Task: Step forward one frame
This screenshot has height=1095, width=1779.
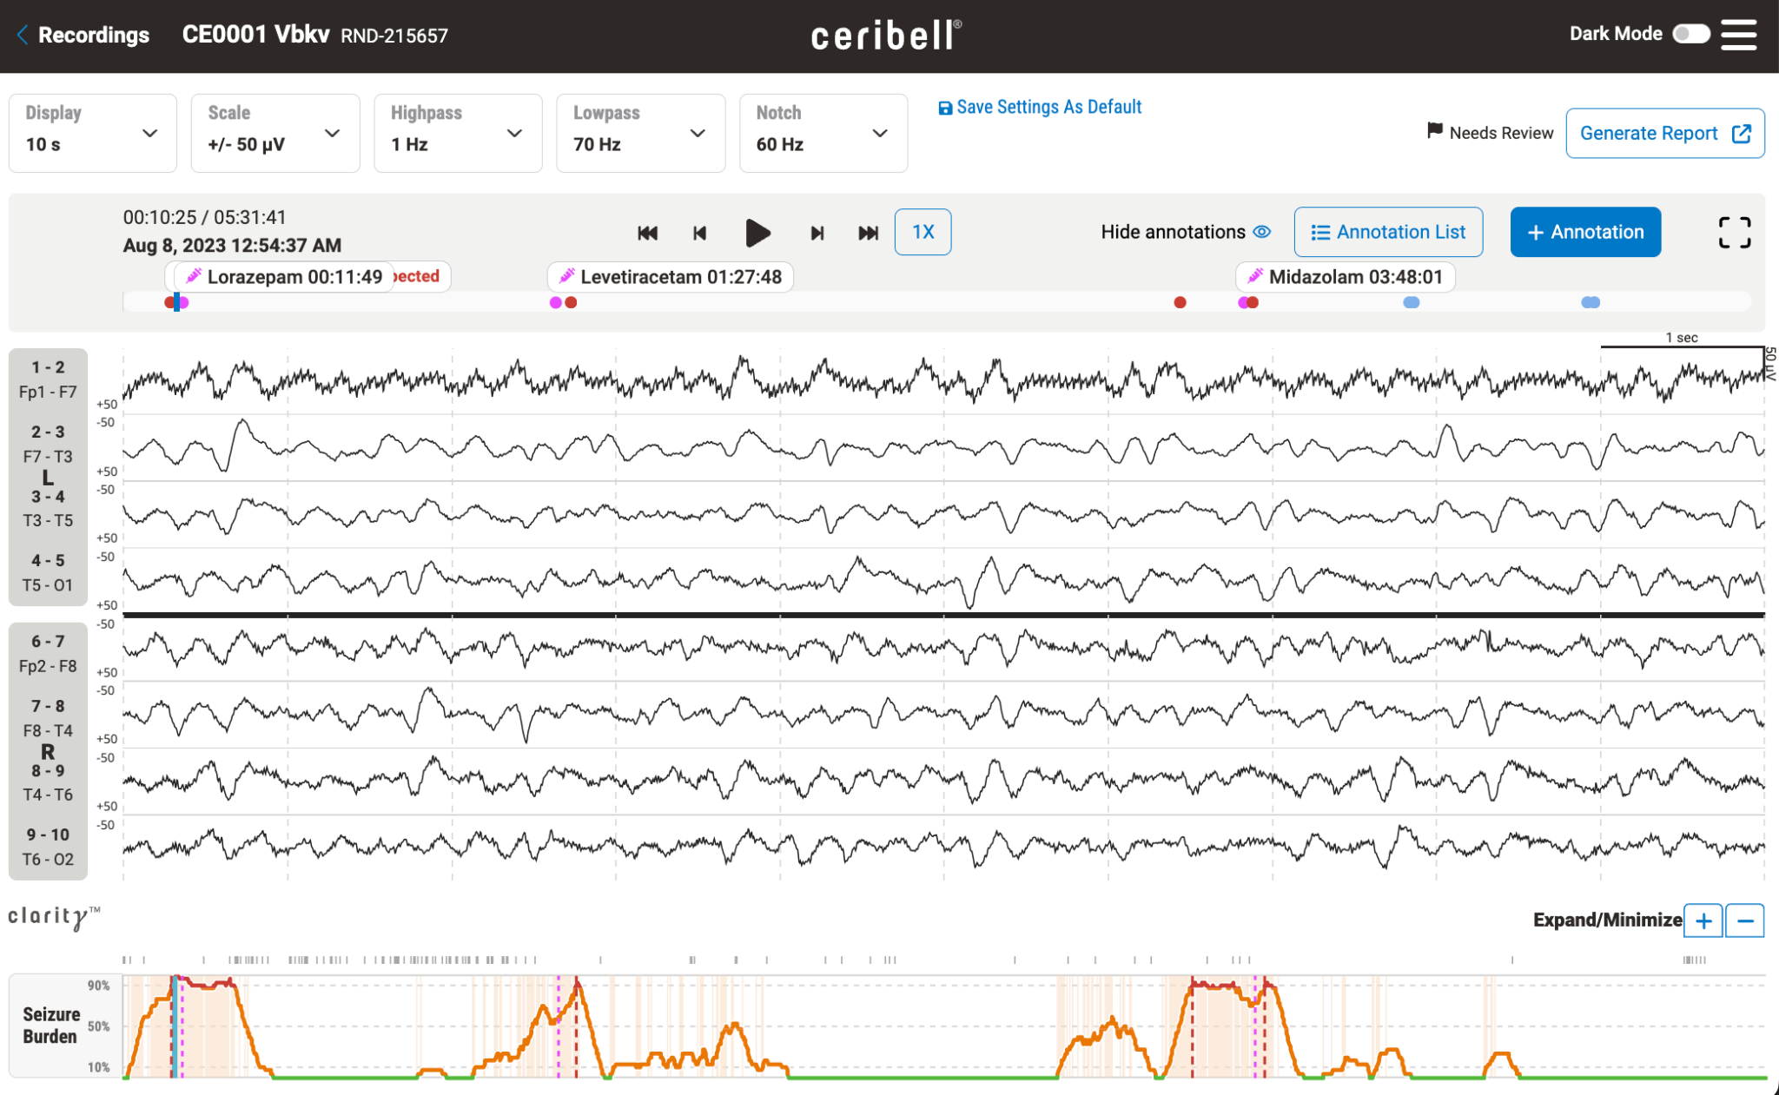Action: tap(817, 233)
